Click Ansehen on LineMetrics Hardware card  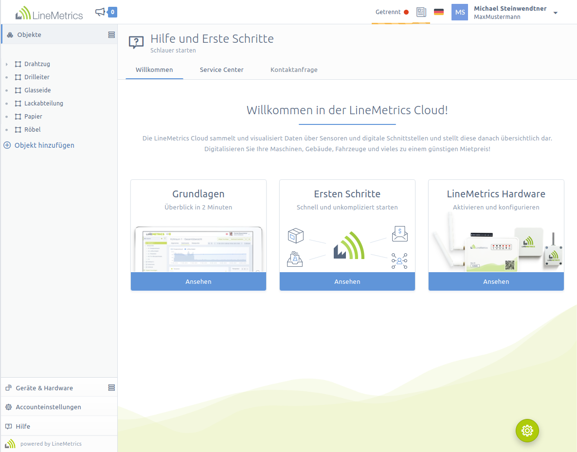[496, 281]
